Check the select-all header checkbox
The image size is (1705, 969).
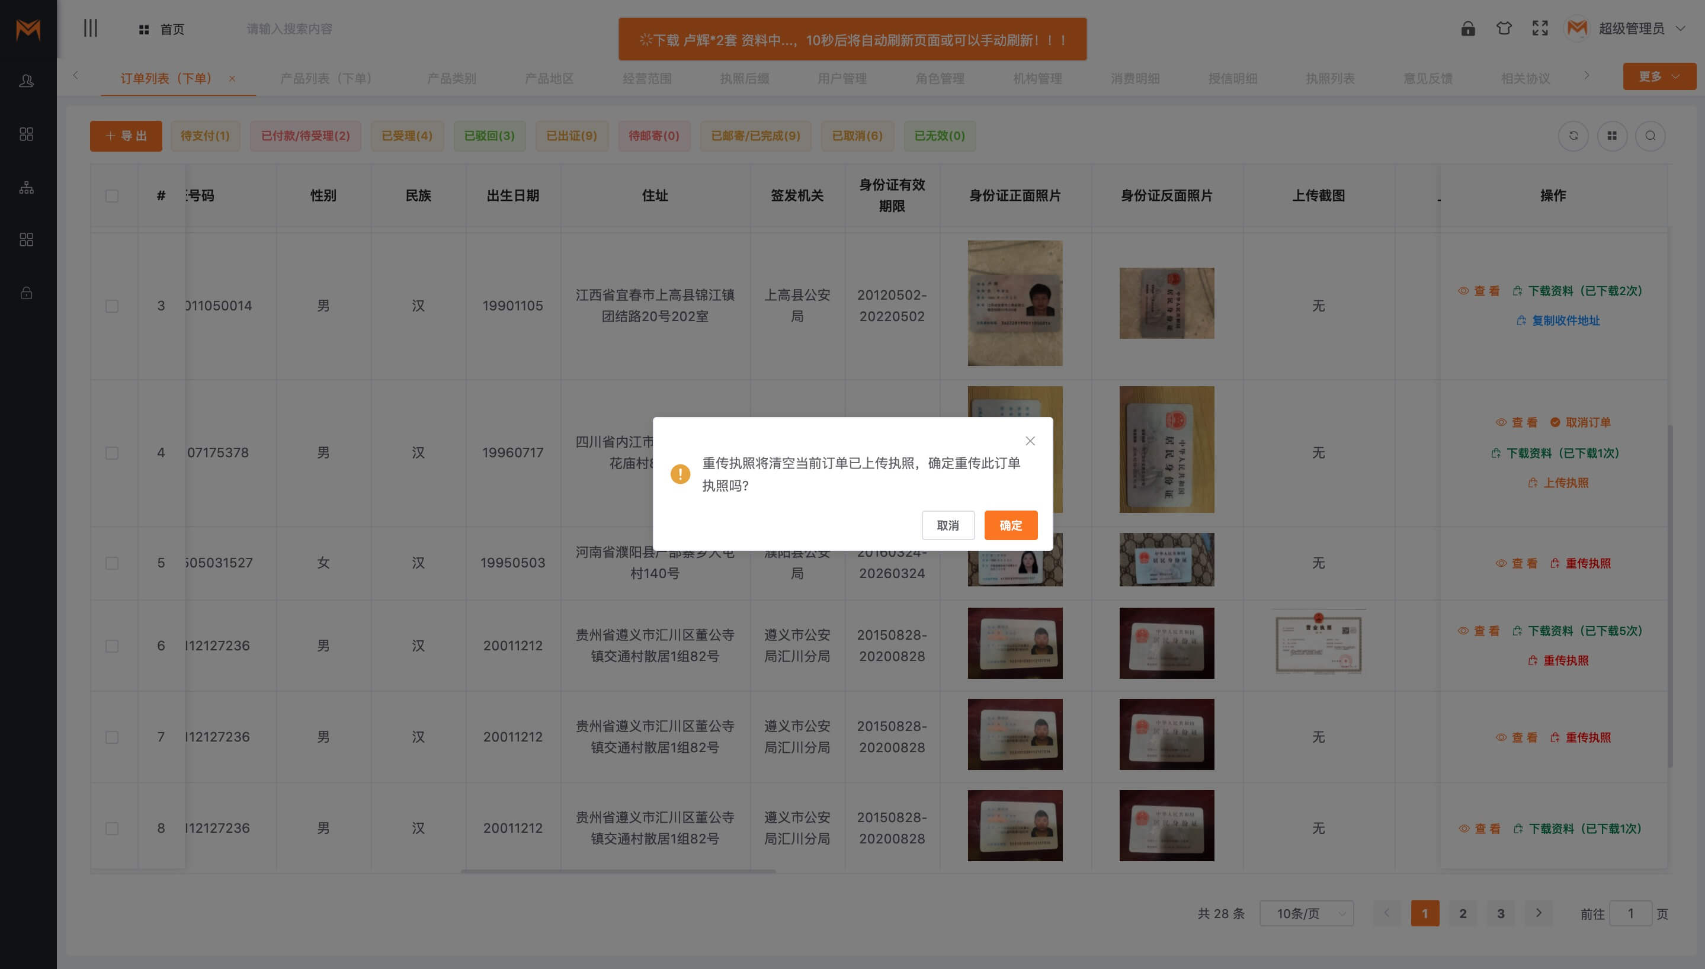[x=112, y=195]
